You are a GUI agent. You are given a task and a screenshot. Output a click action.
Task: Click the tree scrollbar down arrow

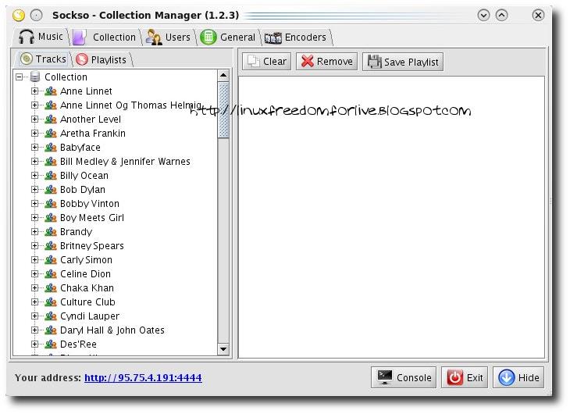[x=223, y=349]
